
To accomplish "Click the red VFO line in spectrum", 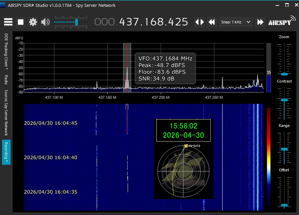I will coord(127,68).
